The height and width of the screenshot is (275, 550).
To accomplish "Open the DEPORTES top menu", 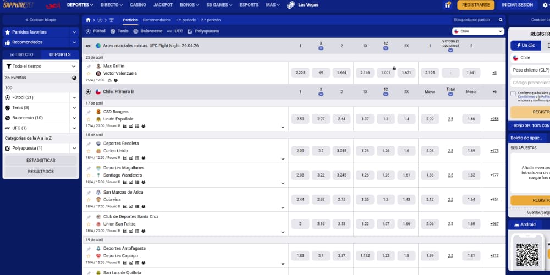I will [80, 5].
